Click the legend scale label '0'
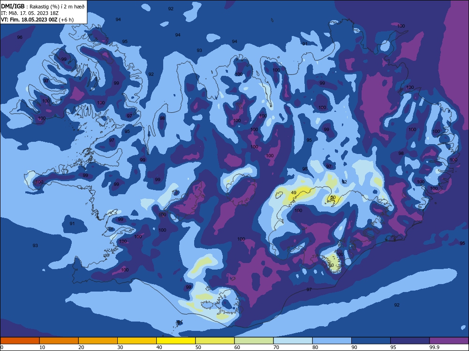 pos(2,347)
